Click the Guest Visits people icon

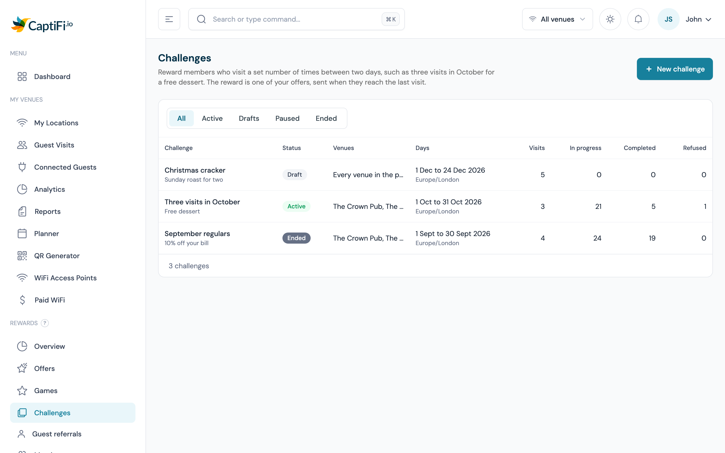[22, 145]
